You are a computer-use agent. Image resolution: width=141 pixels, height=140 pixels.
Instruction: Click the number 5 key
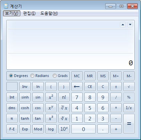(x=90, y=108)
